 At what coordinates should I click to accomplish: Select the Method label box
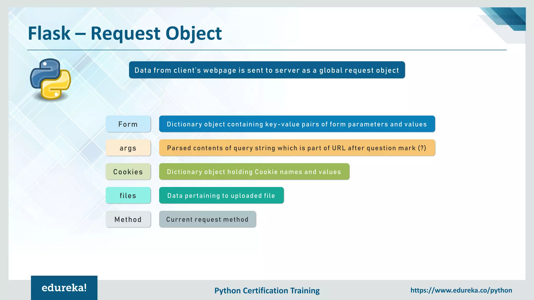128,219
